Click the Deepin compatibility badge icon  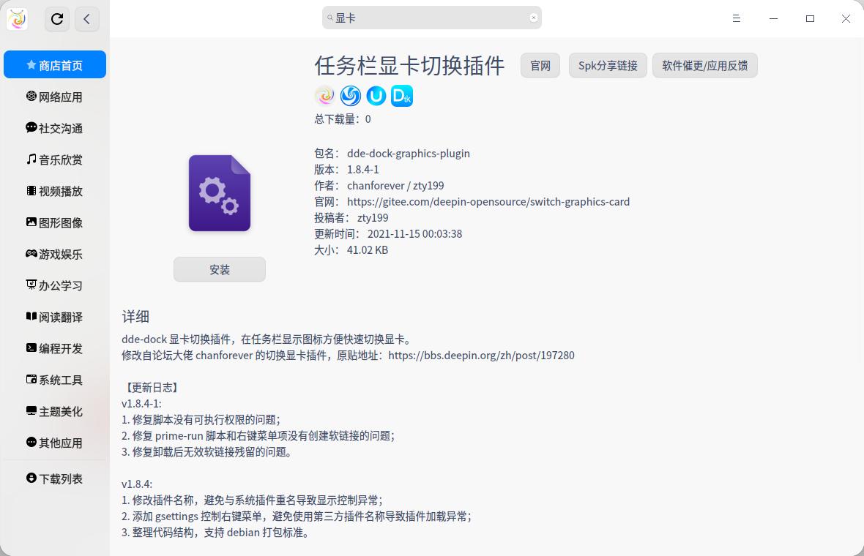coord(351,95)
